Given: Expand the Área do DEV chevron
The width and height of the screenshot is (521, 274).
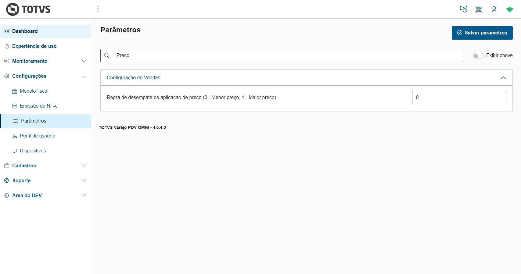Looking at the screenshot, I should coord(84,195).
